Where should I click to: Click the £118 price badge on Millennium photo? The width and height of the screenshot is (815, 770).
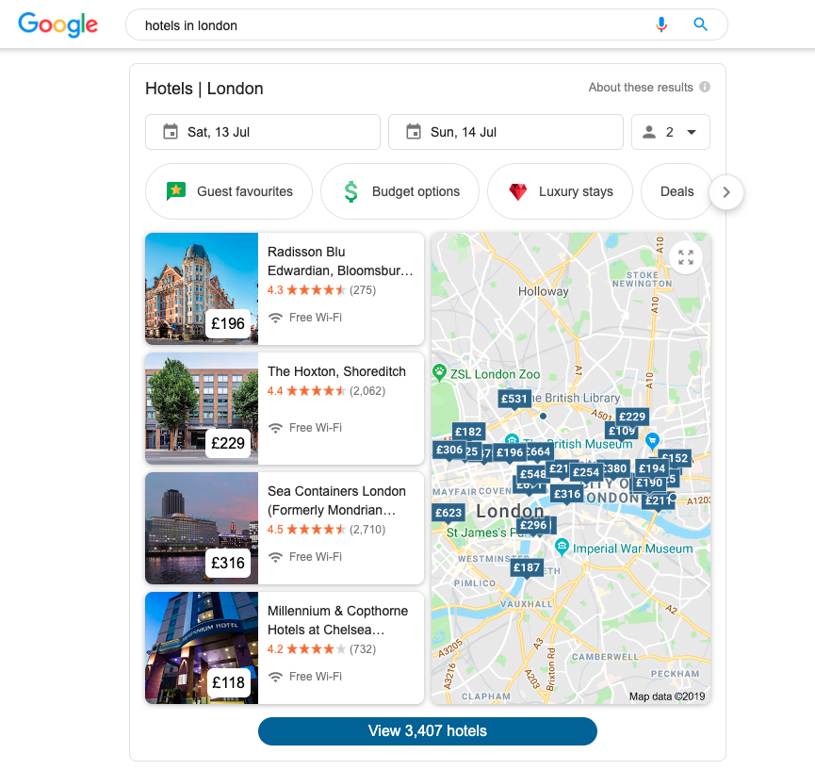pos(228,682)
